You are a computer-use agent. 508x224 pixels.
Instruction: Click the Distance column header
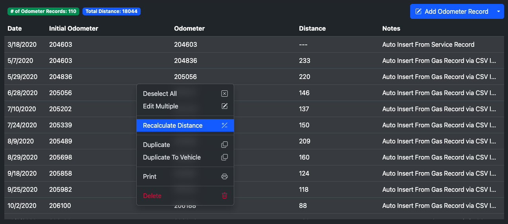pos(312,28)
